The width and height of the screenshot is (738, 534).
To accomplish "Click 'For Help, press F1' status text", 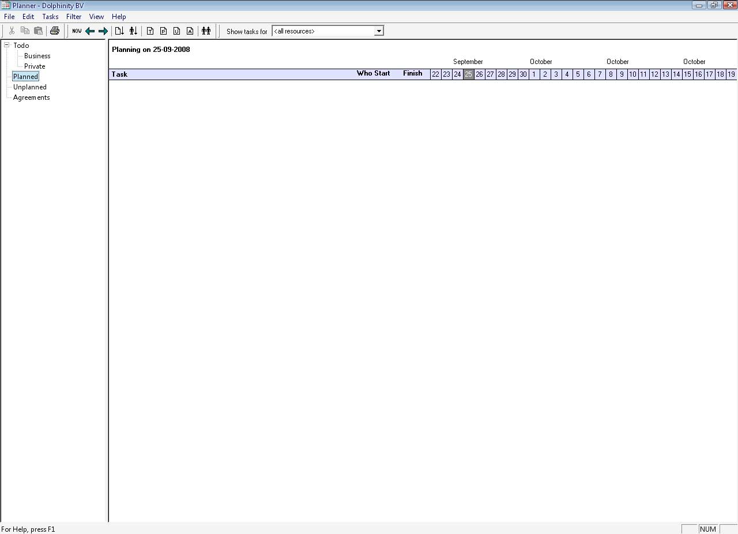I will click(x=28, y=529).
